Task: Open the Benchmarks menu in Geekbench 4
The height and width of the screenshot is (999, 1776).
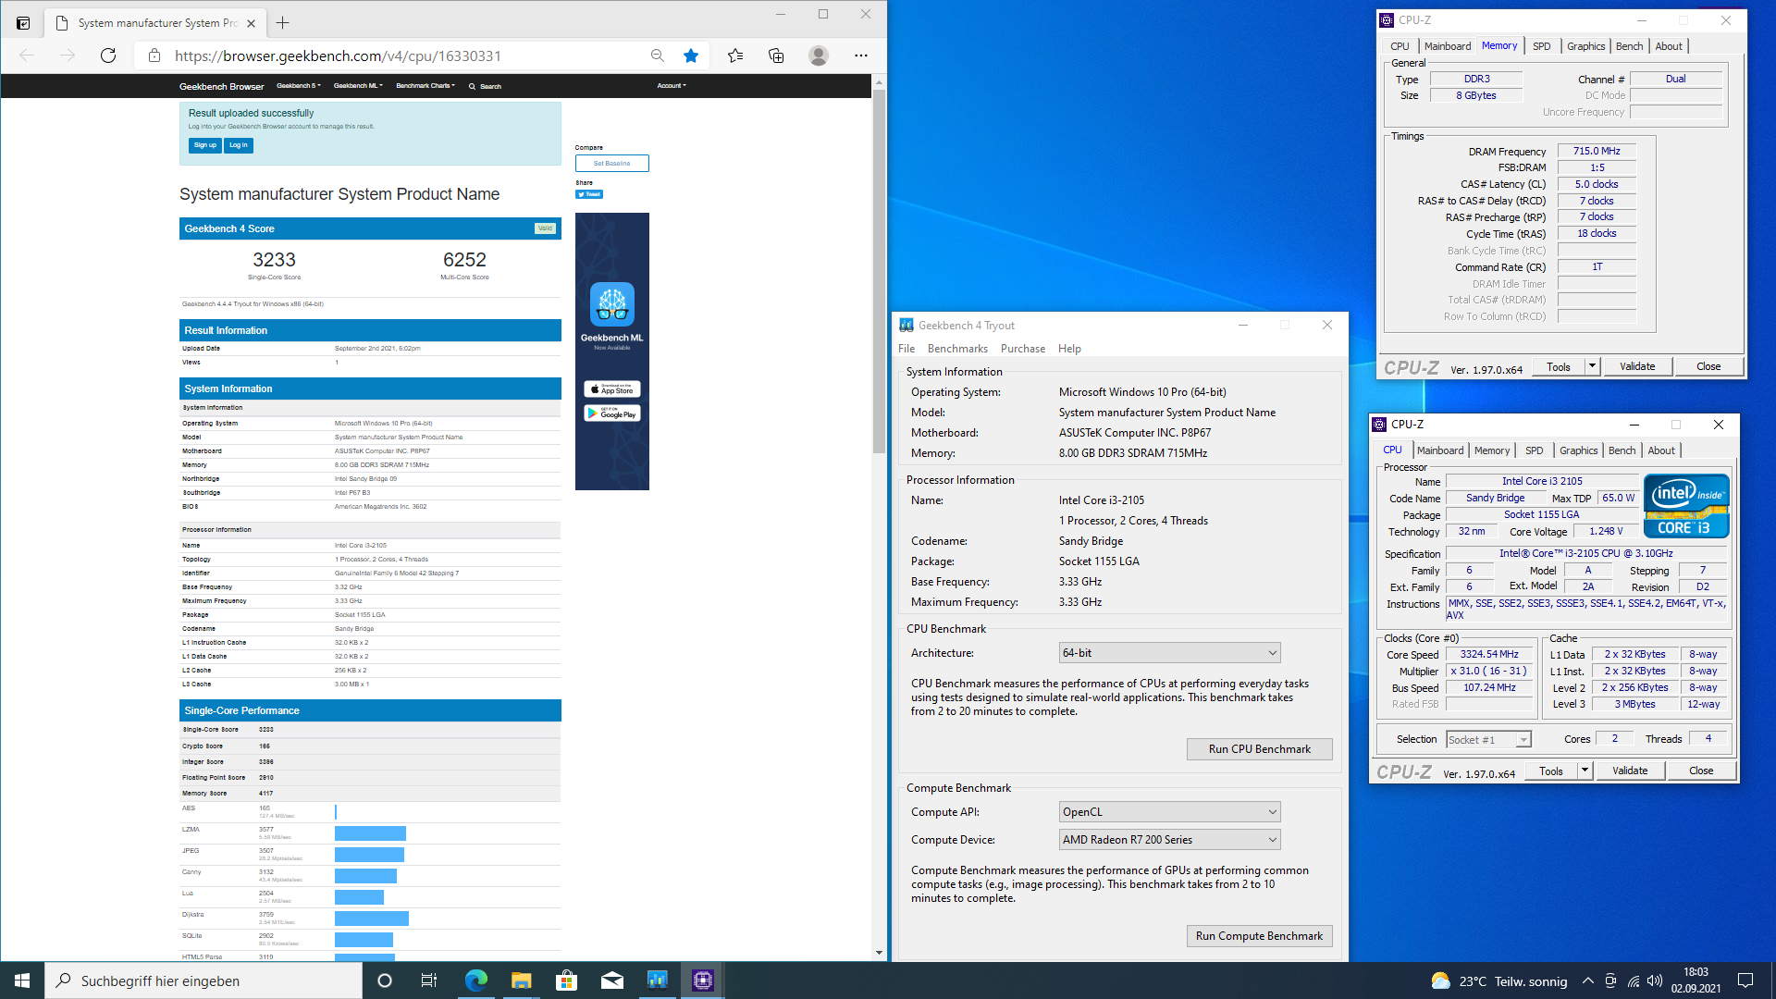Action: click(957, 349)
